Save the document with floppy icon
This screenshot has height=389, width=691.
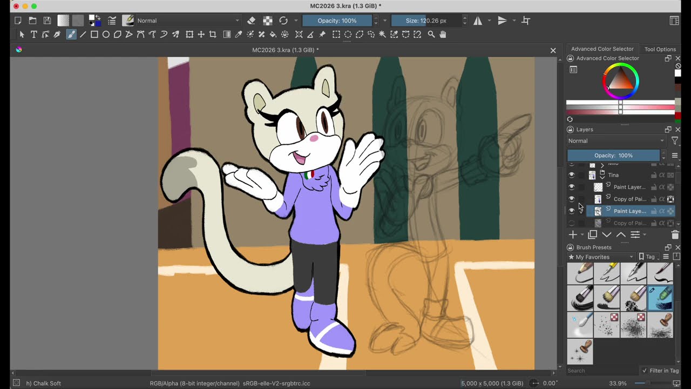click(x=47, y=21)
